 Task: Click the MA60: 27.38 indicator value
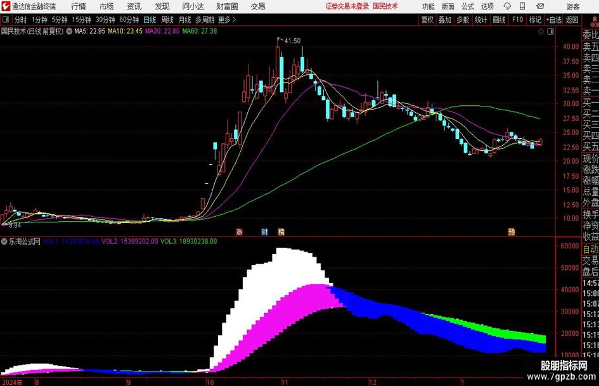coord(200,31)
